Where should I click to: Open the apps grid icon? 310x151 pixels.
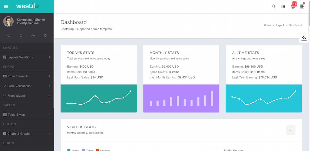point(283,6)
